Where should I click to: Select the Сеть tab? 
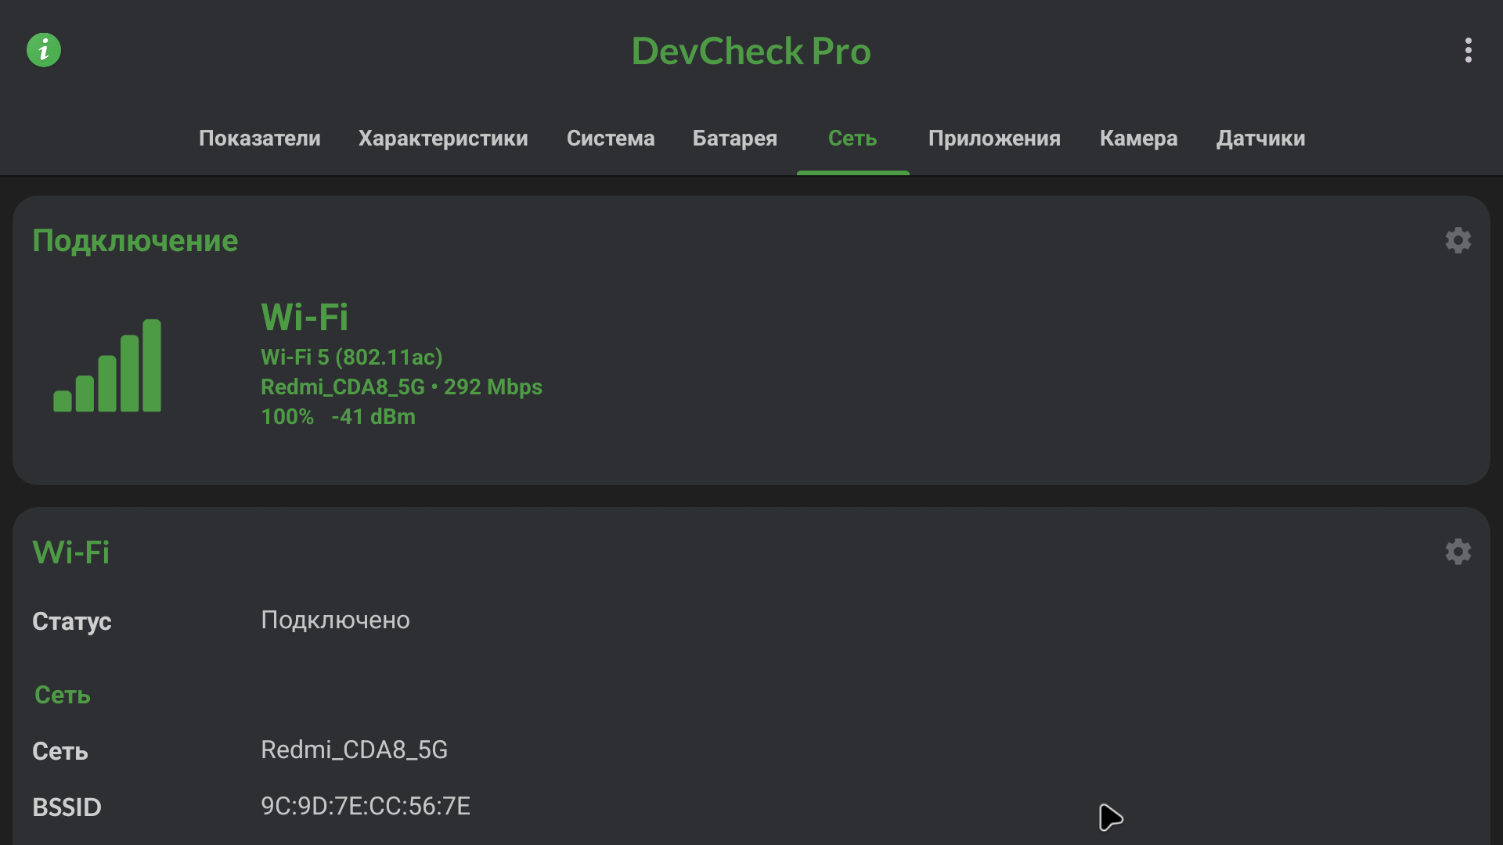pyautogui.click(x=852, y=138)
